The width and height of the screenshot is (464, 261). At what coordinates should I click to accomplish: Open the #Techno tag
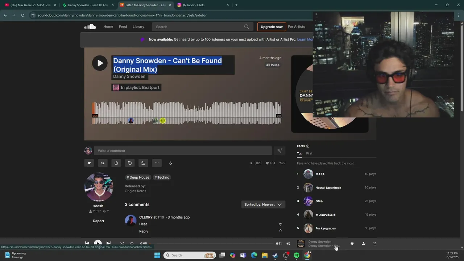162,177
